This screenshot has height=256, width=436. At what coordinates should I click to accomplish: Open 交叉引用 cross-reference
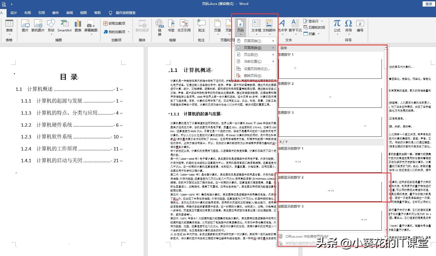coord(184,26)
